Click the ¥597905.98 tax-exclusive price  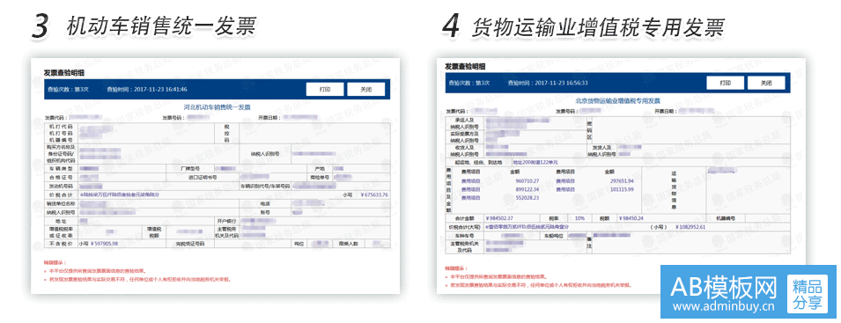point(104,244)
